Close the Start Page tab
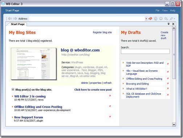Image resolution: width=183 pixels, height=138 pixels. [173, 24]
